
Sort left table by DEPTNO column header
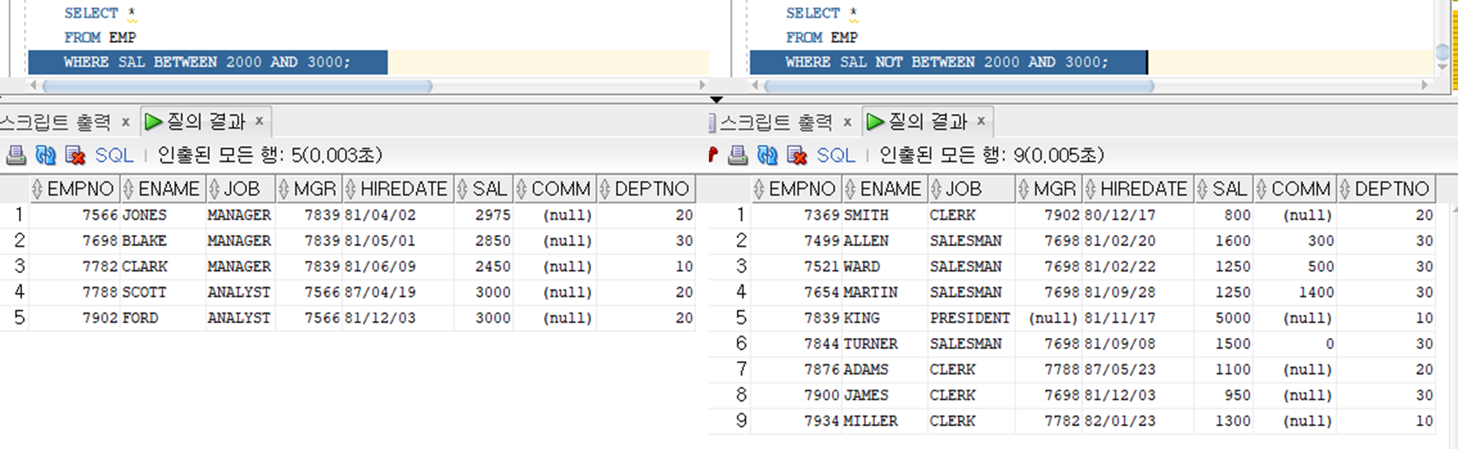pyautogui.click(x=646, y=188)
